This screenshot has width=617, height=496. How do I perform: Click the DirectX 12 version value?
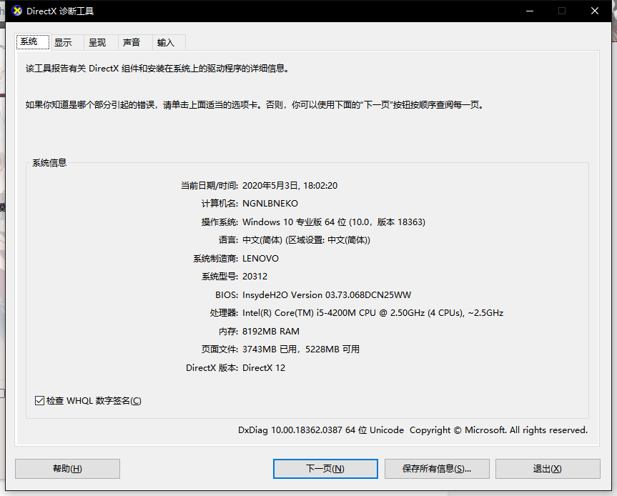(264, 368)
